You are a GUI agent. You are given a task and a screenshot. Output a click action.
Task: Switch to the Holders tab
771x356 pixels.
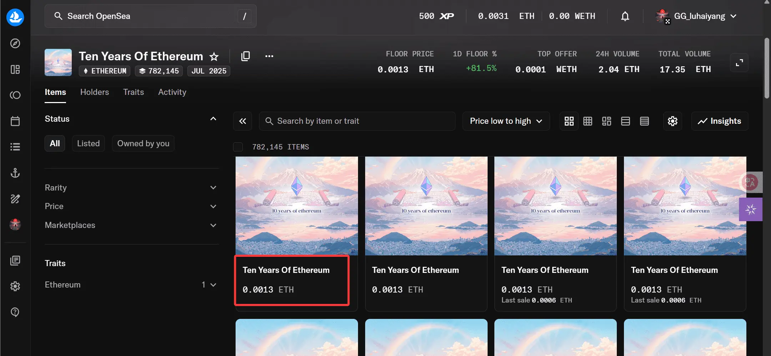(95, 92)
